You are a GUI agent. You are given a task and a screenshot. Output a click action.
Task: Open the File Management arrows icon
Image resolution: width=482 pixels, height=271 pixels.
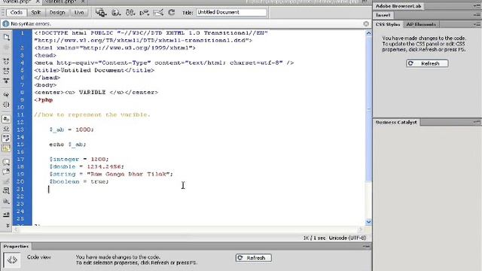(130, 12)
